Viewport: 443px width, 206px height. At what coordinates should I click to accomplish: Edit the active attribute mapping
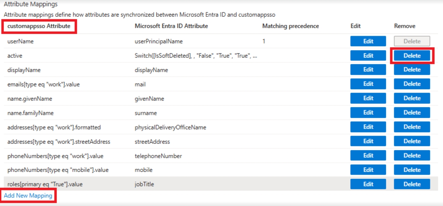pyautogui.click(x=368, y=55)
